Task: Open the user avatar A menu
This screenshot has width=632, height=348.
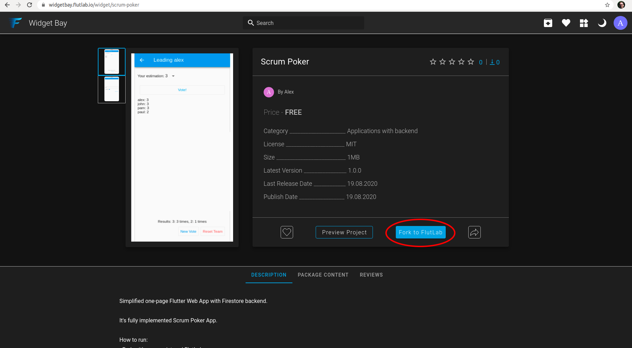Action: 621,23
